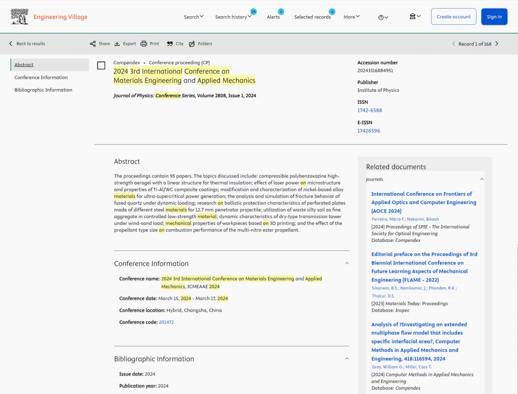Click the Engineering Village logo

point(49,17)
